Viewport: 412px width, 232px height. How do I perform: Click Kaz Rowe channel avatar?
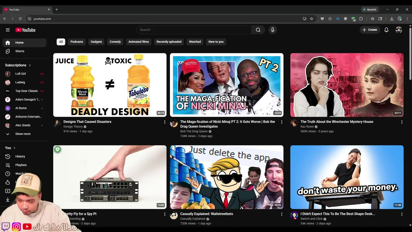click(x=294, y=123)
